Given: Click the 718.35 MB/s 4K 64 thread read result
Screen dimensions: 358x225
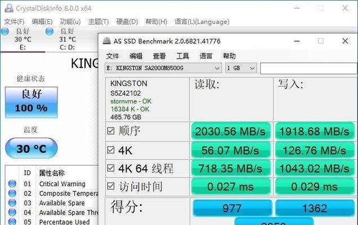Looking at the screenshot, I should coord(231,168).
